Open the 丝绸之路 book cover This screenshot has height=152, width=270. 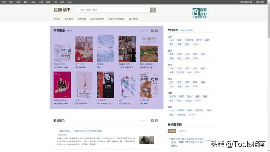(149, 85)
